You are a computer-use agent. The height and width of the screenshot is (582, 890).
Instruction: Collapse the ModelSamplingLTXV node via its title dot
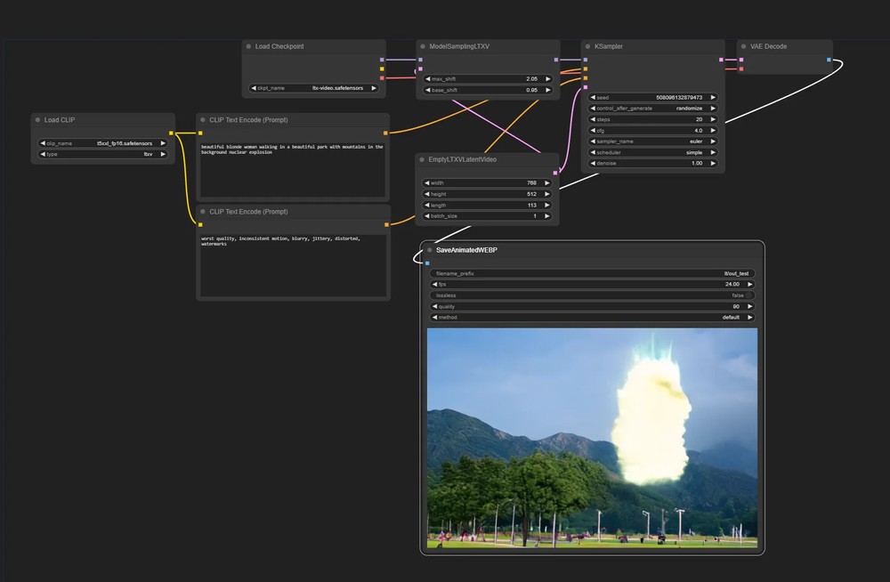click(423, 46)
